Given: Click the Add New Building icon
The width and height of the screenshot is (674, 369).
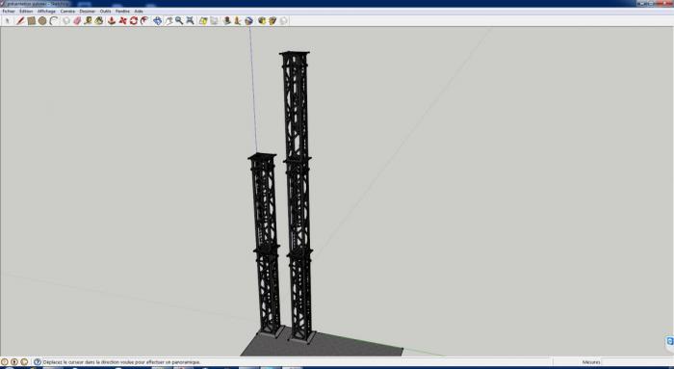Looking at the screenshot, I should 227,20.
